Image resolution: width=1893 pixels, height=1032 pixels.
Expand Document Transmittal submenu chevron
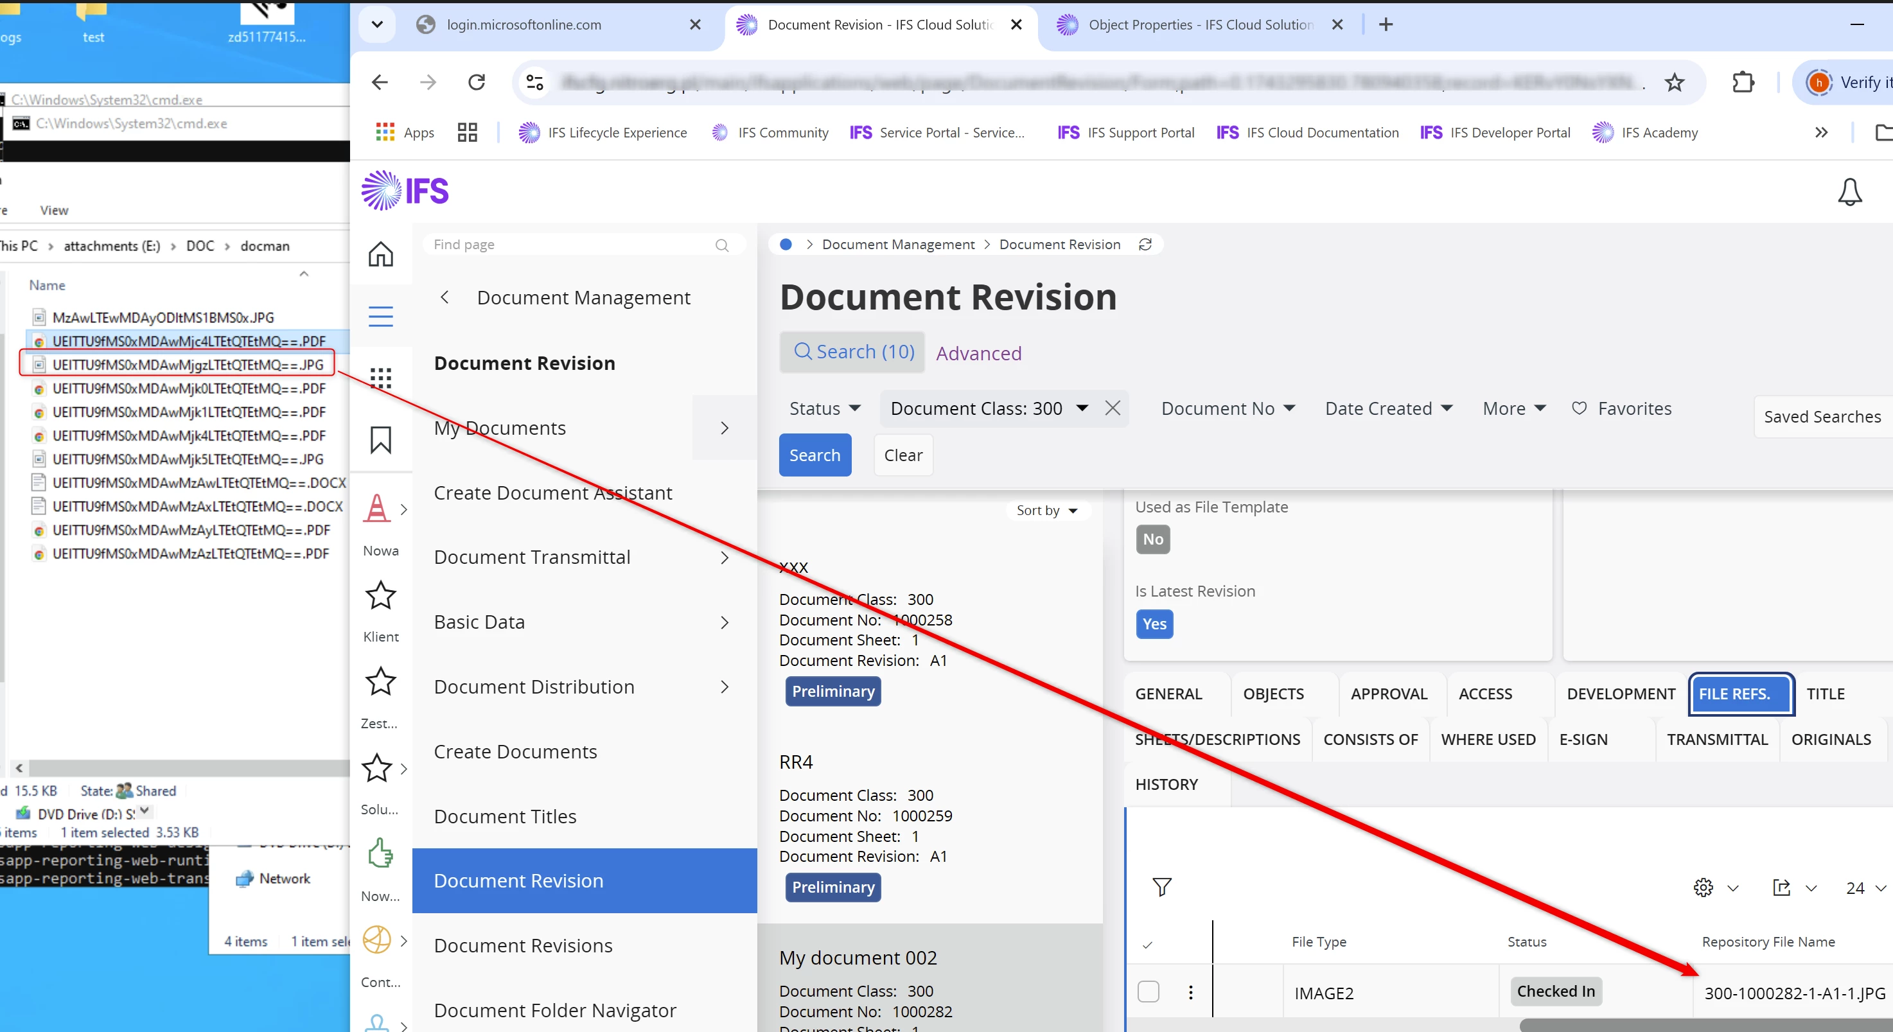(x=725, y=557)
